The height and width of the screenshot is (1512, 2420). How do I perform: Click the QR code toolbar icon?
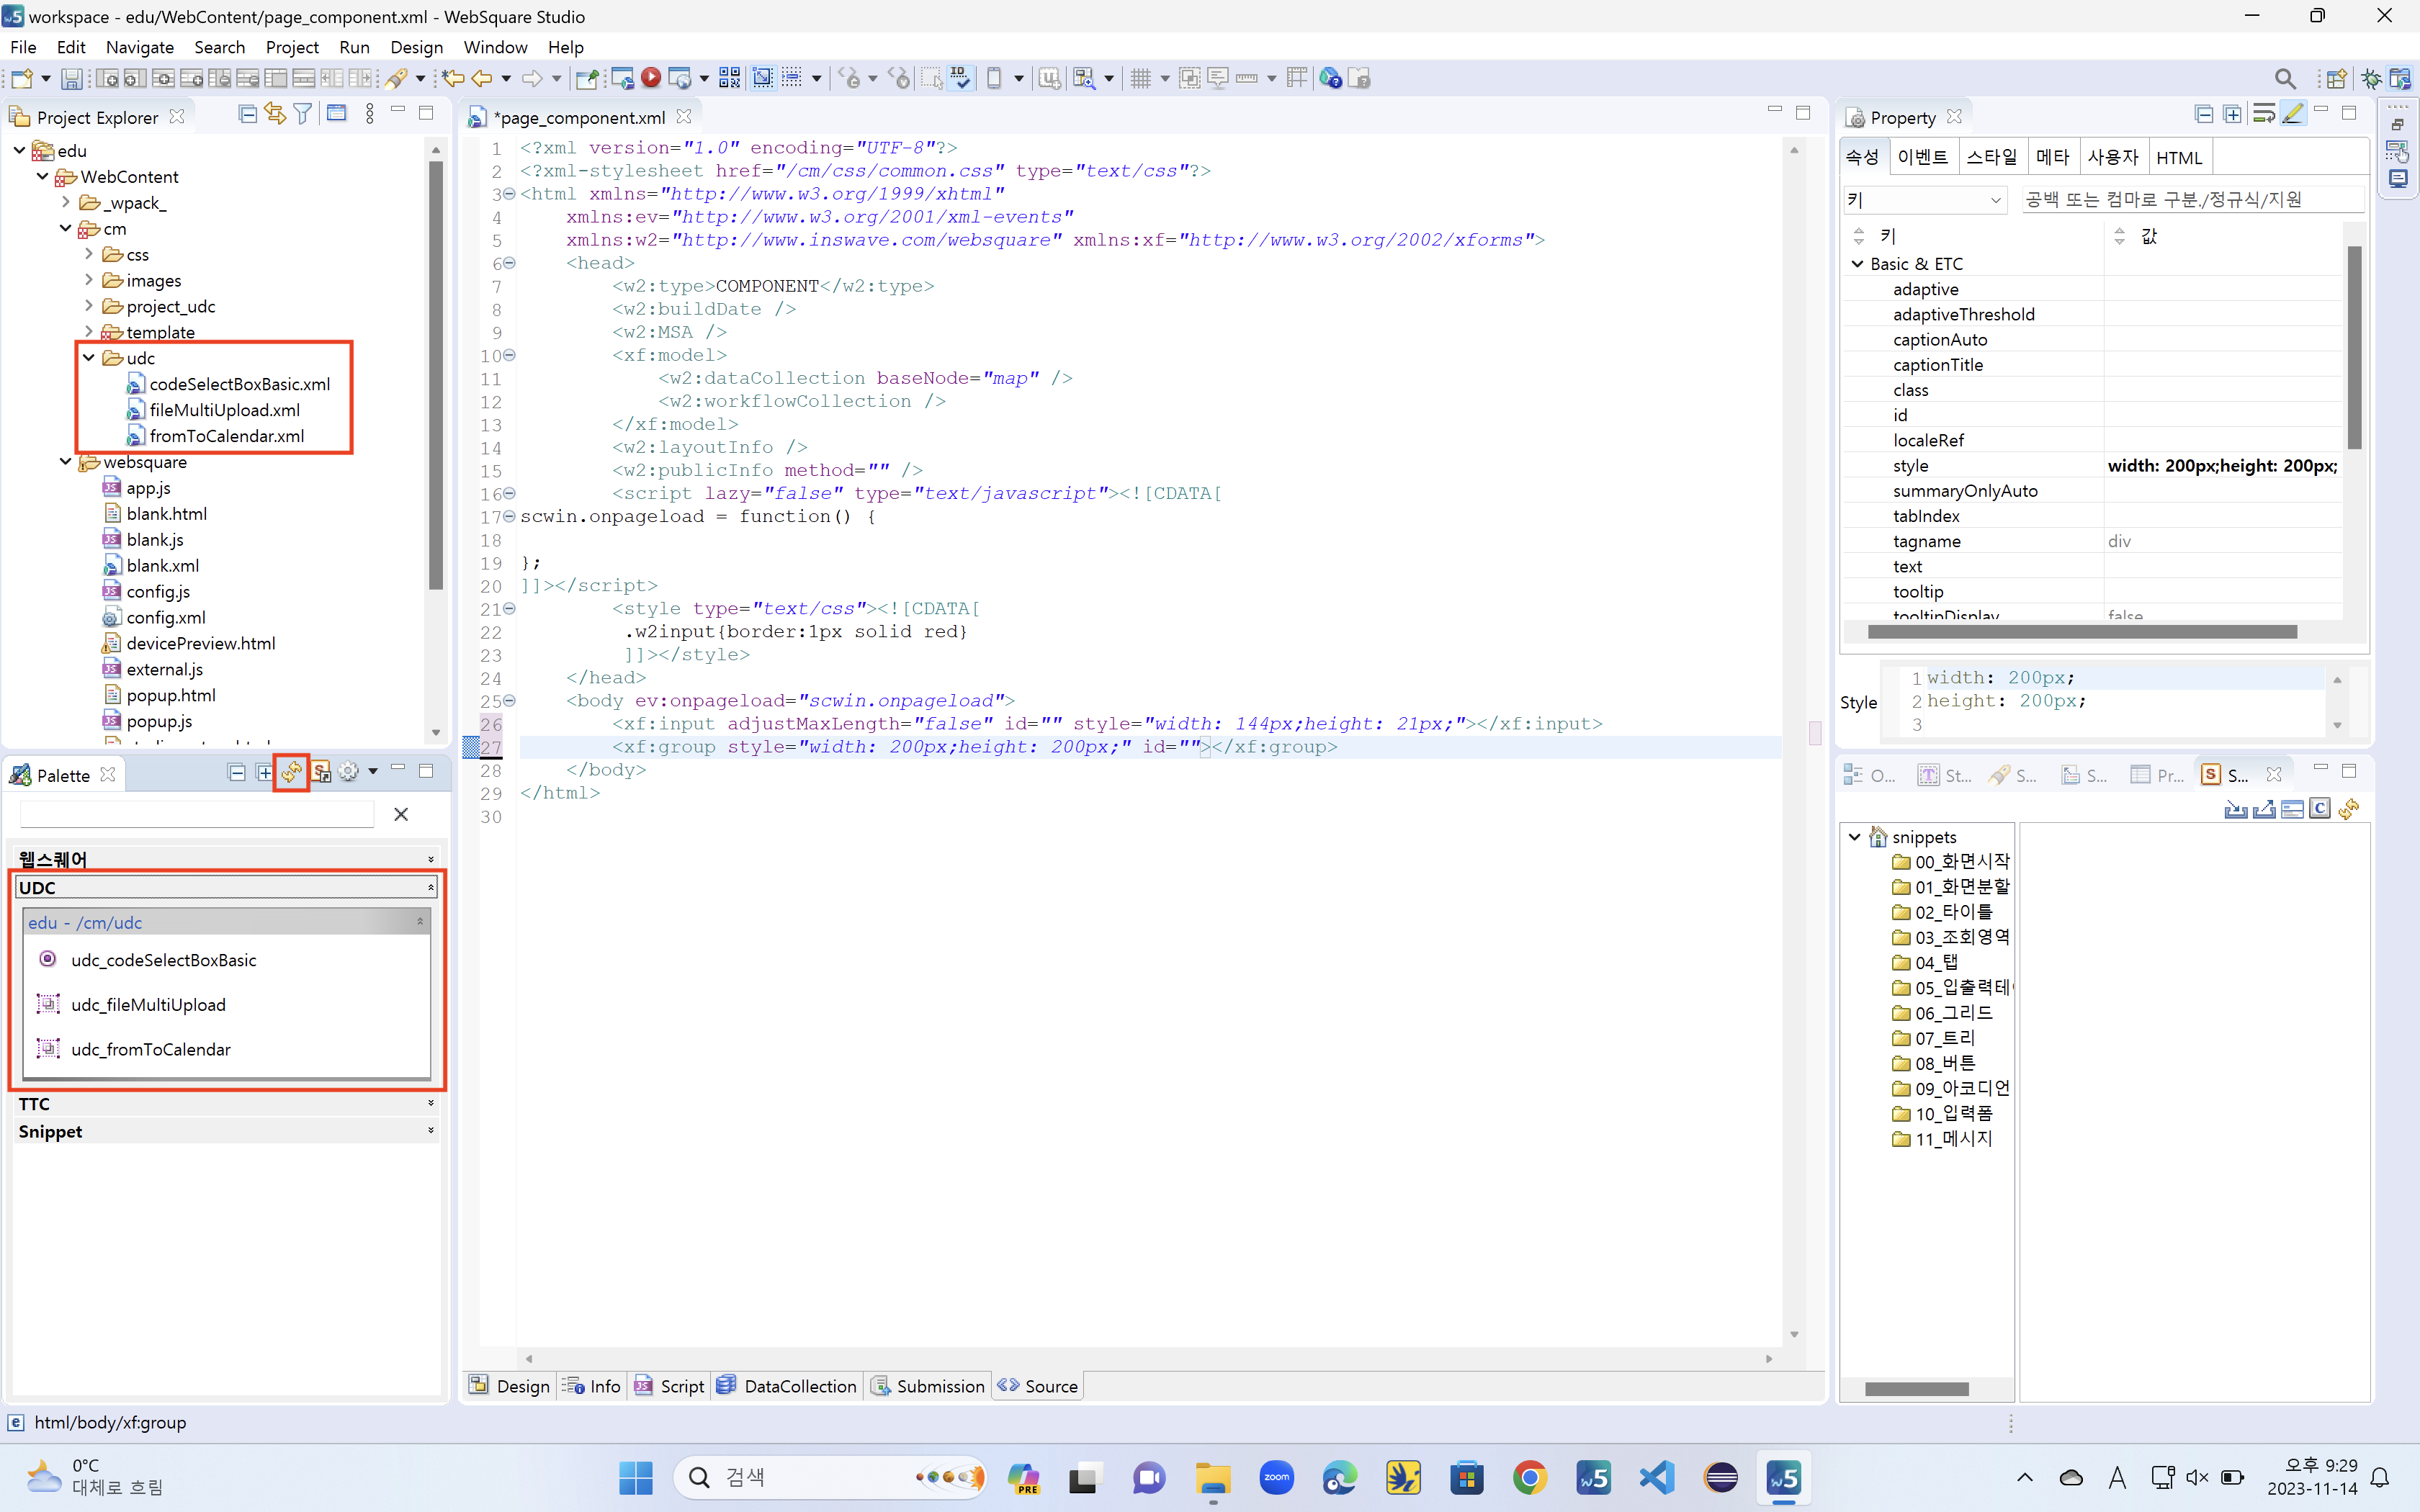click(x=729, y=77)
